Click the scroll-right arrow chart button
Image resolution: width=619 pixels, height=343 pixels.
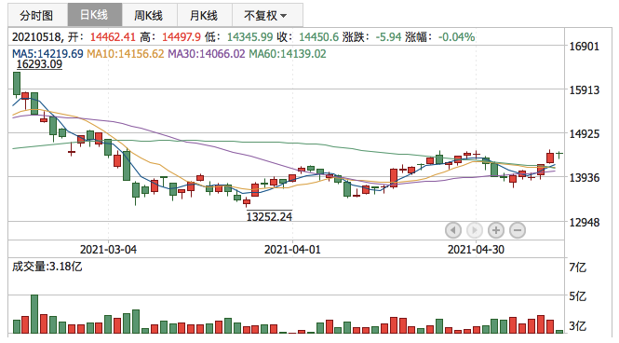coord(475,230)
